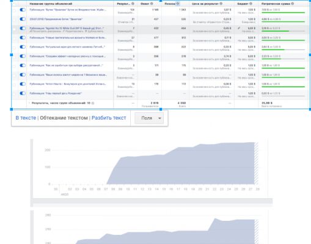Click the pencil edit icon in the budget cell
Image resolution: width=311 pixels, height=244 pixels.
pyautogui.click(x=239, y=28)
